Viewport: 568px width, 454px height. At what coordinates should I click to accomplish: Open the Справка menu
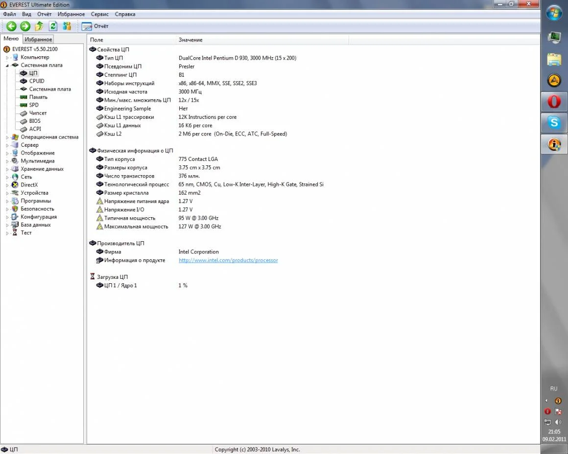(x=125, y=14)
